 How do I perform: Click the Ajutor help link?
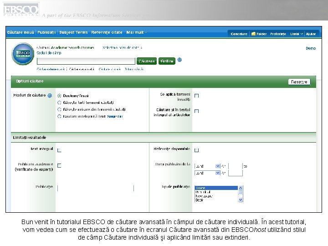click(311, 34)
